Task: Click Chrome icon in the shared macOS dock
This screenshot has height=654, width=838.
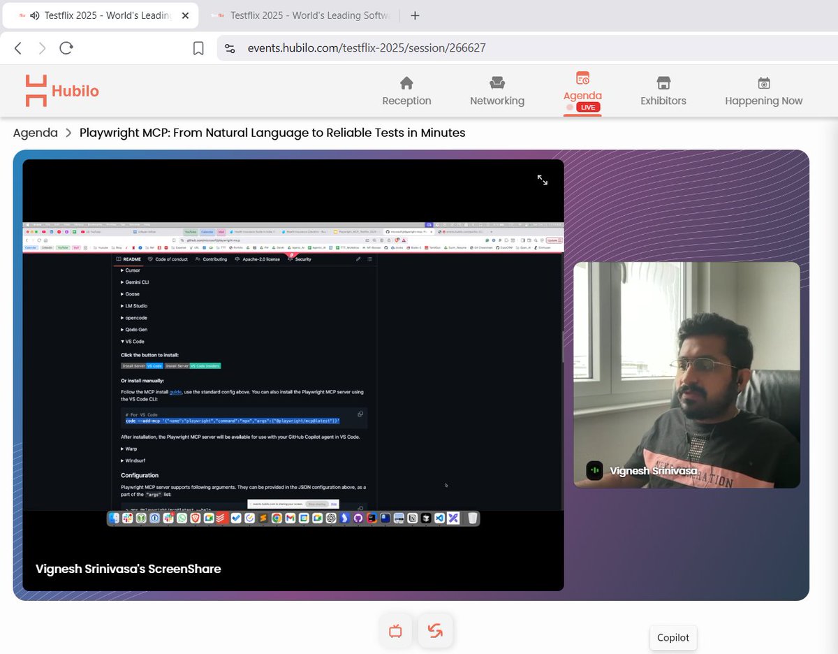Action: click(277, 518)
